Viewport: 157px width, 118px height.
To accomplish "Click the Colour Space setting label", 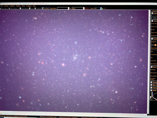I will 154,24.
